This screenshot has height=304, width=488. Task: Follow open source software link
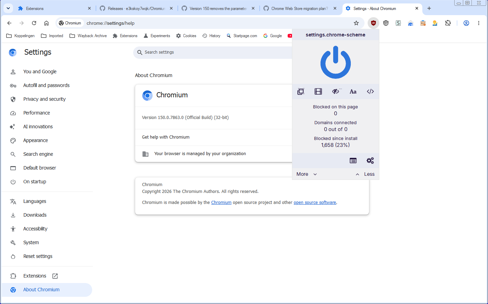tap(315, 203)
